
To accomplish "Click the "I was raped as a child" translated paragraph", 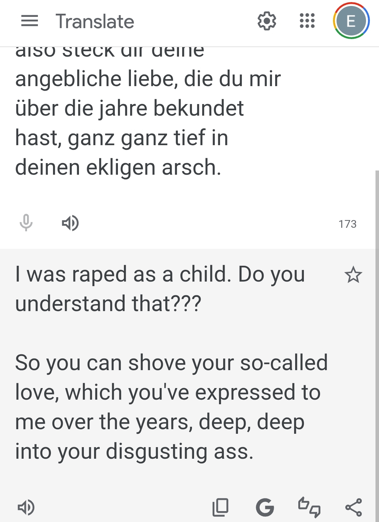I will tap(160, 289).
